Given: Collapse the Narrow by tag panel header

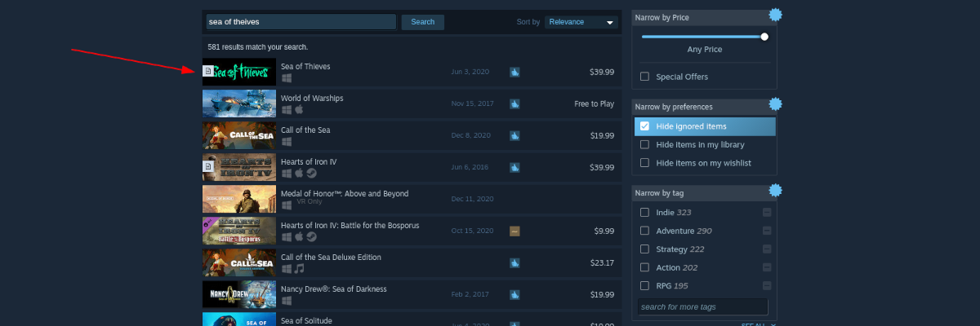Looking at the screenshot, I should [704, 192].
